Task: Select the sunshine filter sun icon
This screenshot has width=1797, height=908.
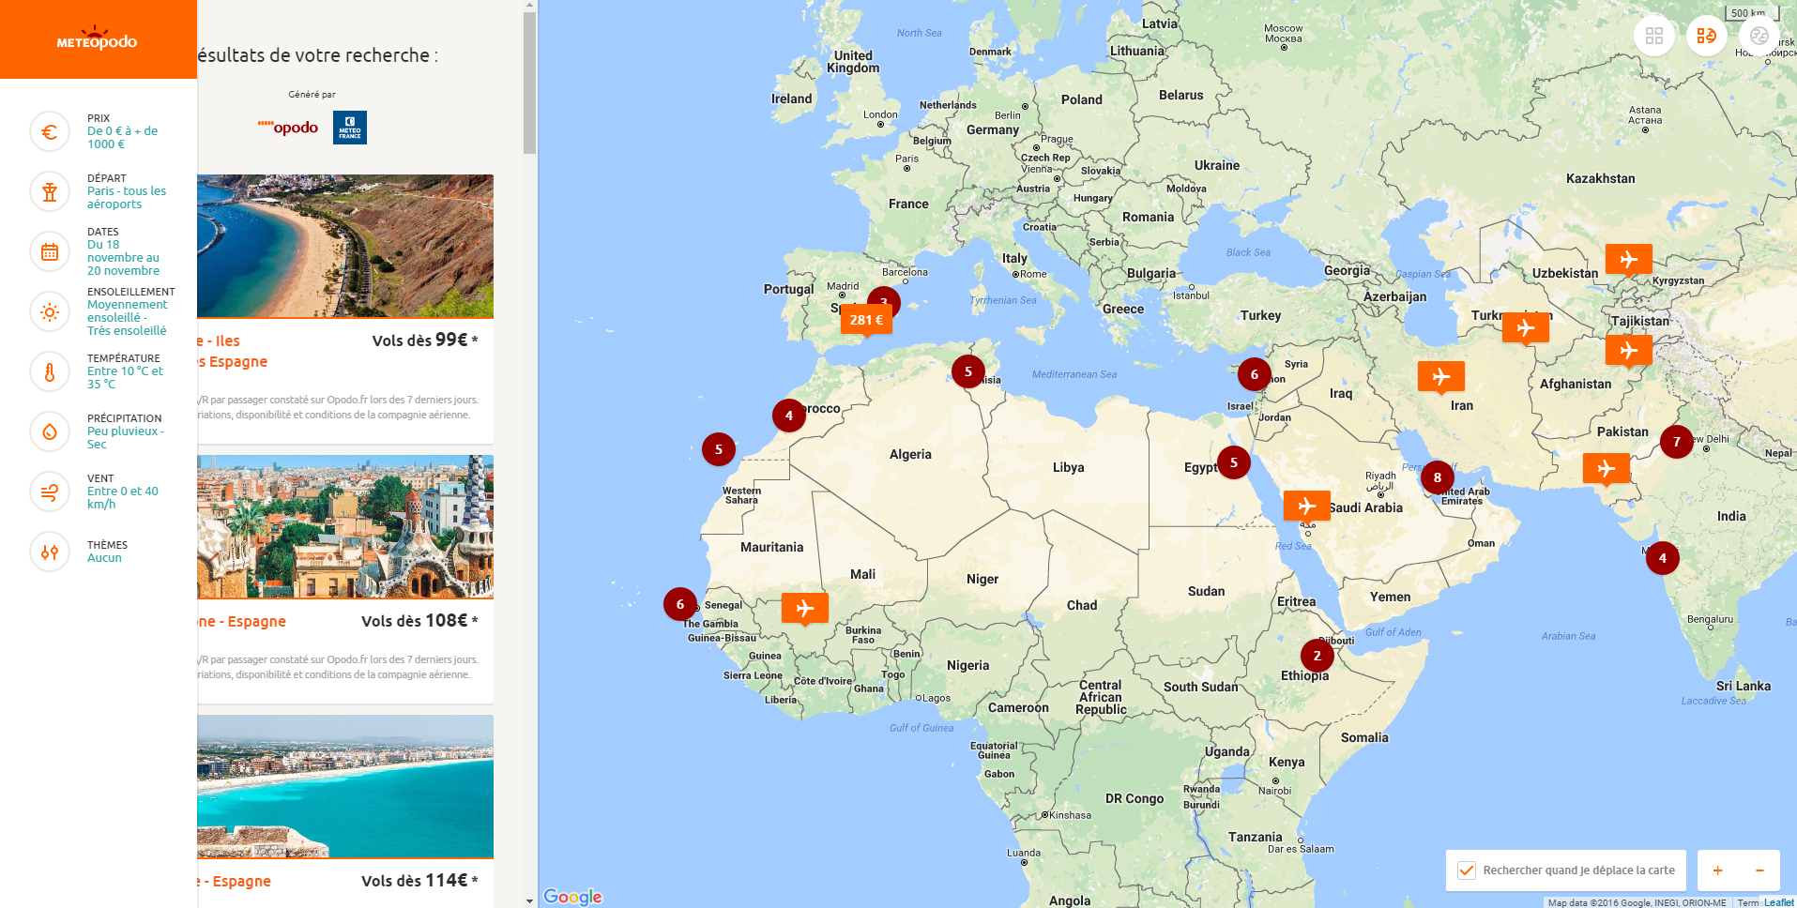Action: (50, 311)
